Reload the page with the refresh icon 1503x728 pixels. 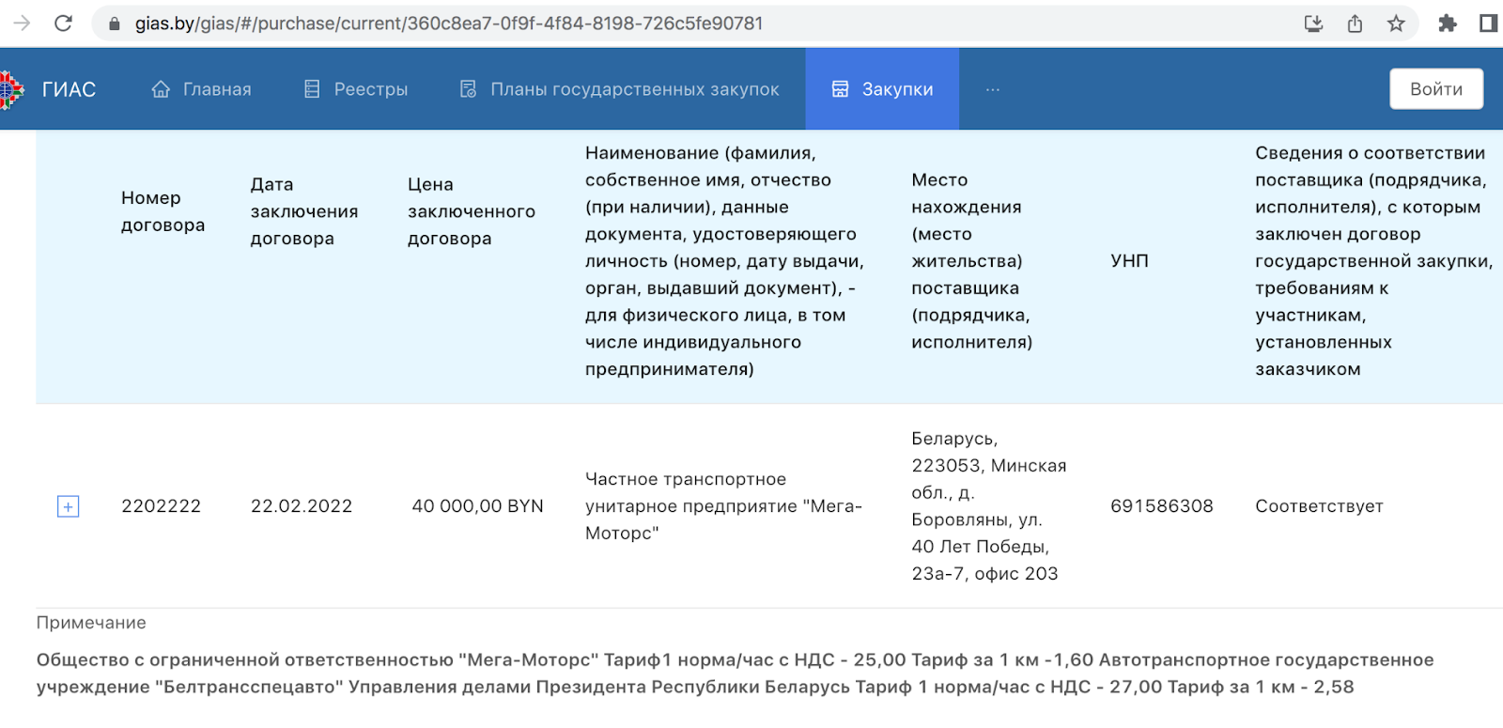coord(63,23)
